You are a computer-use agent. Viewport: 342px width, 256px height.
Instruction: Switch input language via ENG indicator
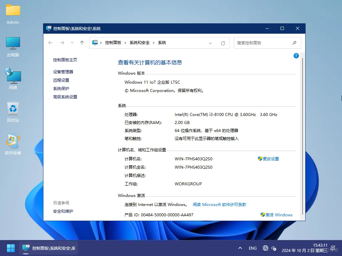coord(252,248)
